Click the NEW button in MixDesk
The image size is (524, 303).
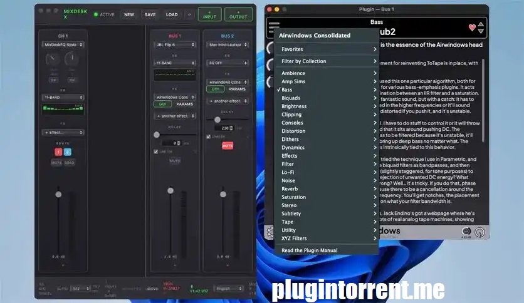coord(129,14)
